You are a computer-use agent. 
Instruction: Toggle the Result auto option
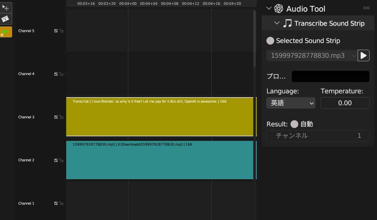(294, 124)
